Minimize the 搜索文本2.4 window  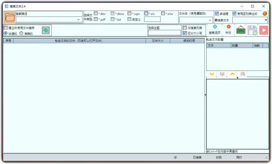coord(242,6)
